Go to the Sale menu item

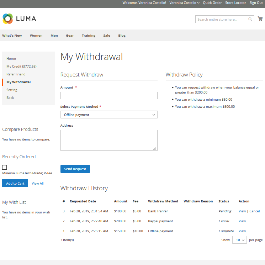tap(107, 36)
